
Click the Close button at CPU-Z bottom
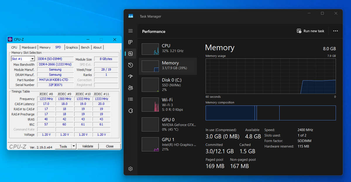pyautogui.click(x=110, y=146)
